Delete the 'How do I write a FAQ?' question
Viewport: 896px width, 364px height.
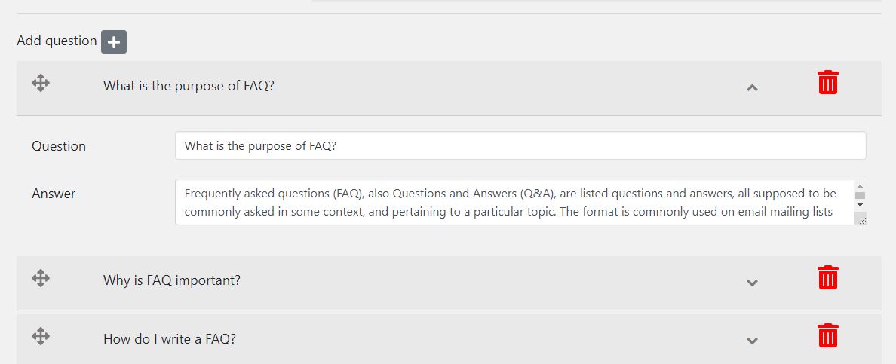pyautogui.click(x=827, y=335)
